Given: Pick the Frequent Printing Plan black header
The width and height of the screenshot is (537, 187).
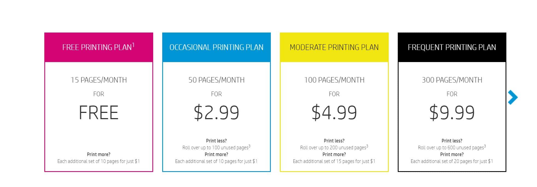Looking at the screenshot, I should [x=452, y=47].
